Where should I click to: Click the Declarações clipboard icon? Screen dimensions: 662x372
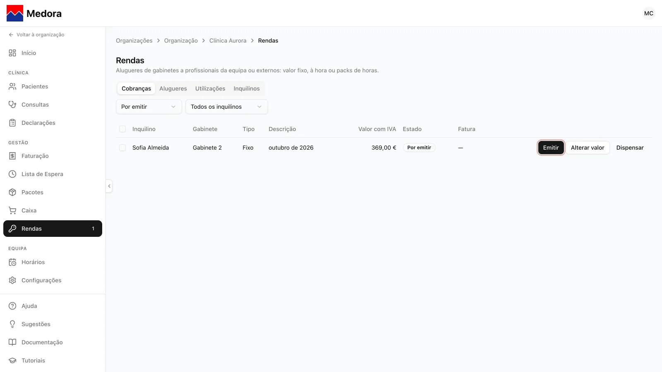pyautogui.click(x=12, y=123)
